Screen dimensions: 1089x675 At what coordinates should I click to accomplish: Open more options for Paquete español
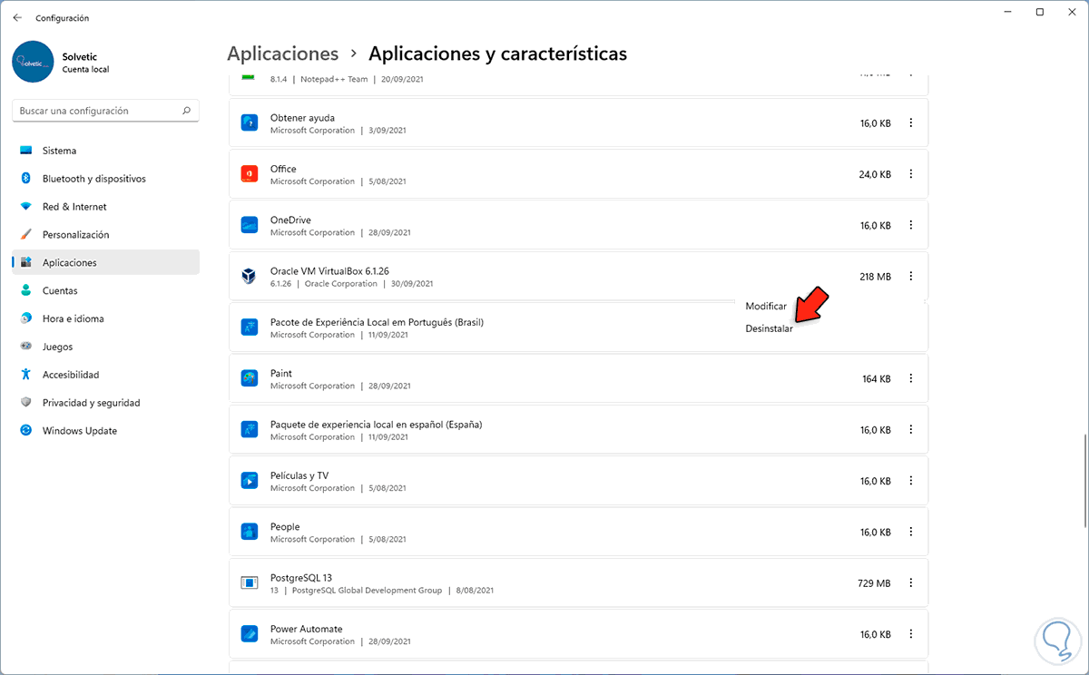[x=911, y=430]
